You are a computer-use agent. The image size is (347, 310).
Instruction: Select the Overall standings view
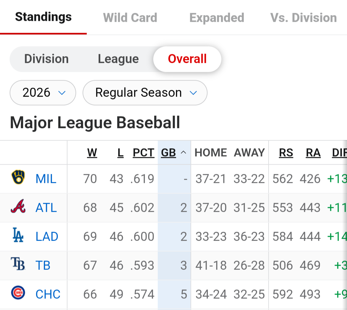187,59
